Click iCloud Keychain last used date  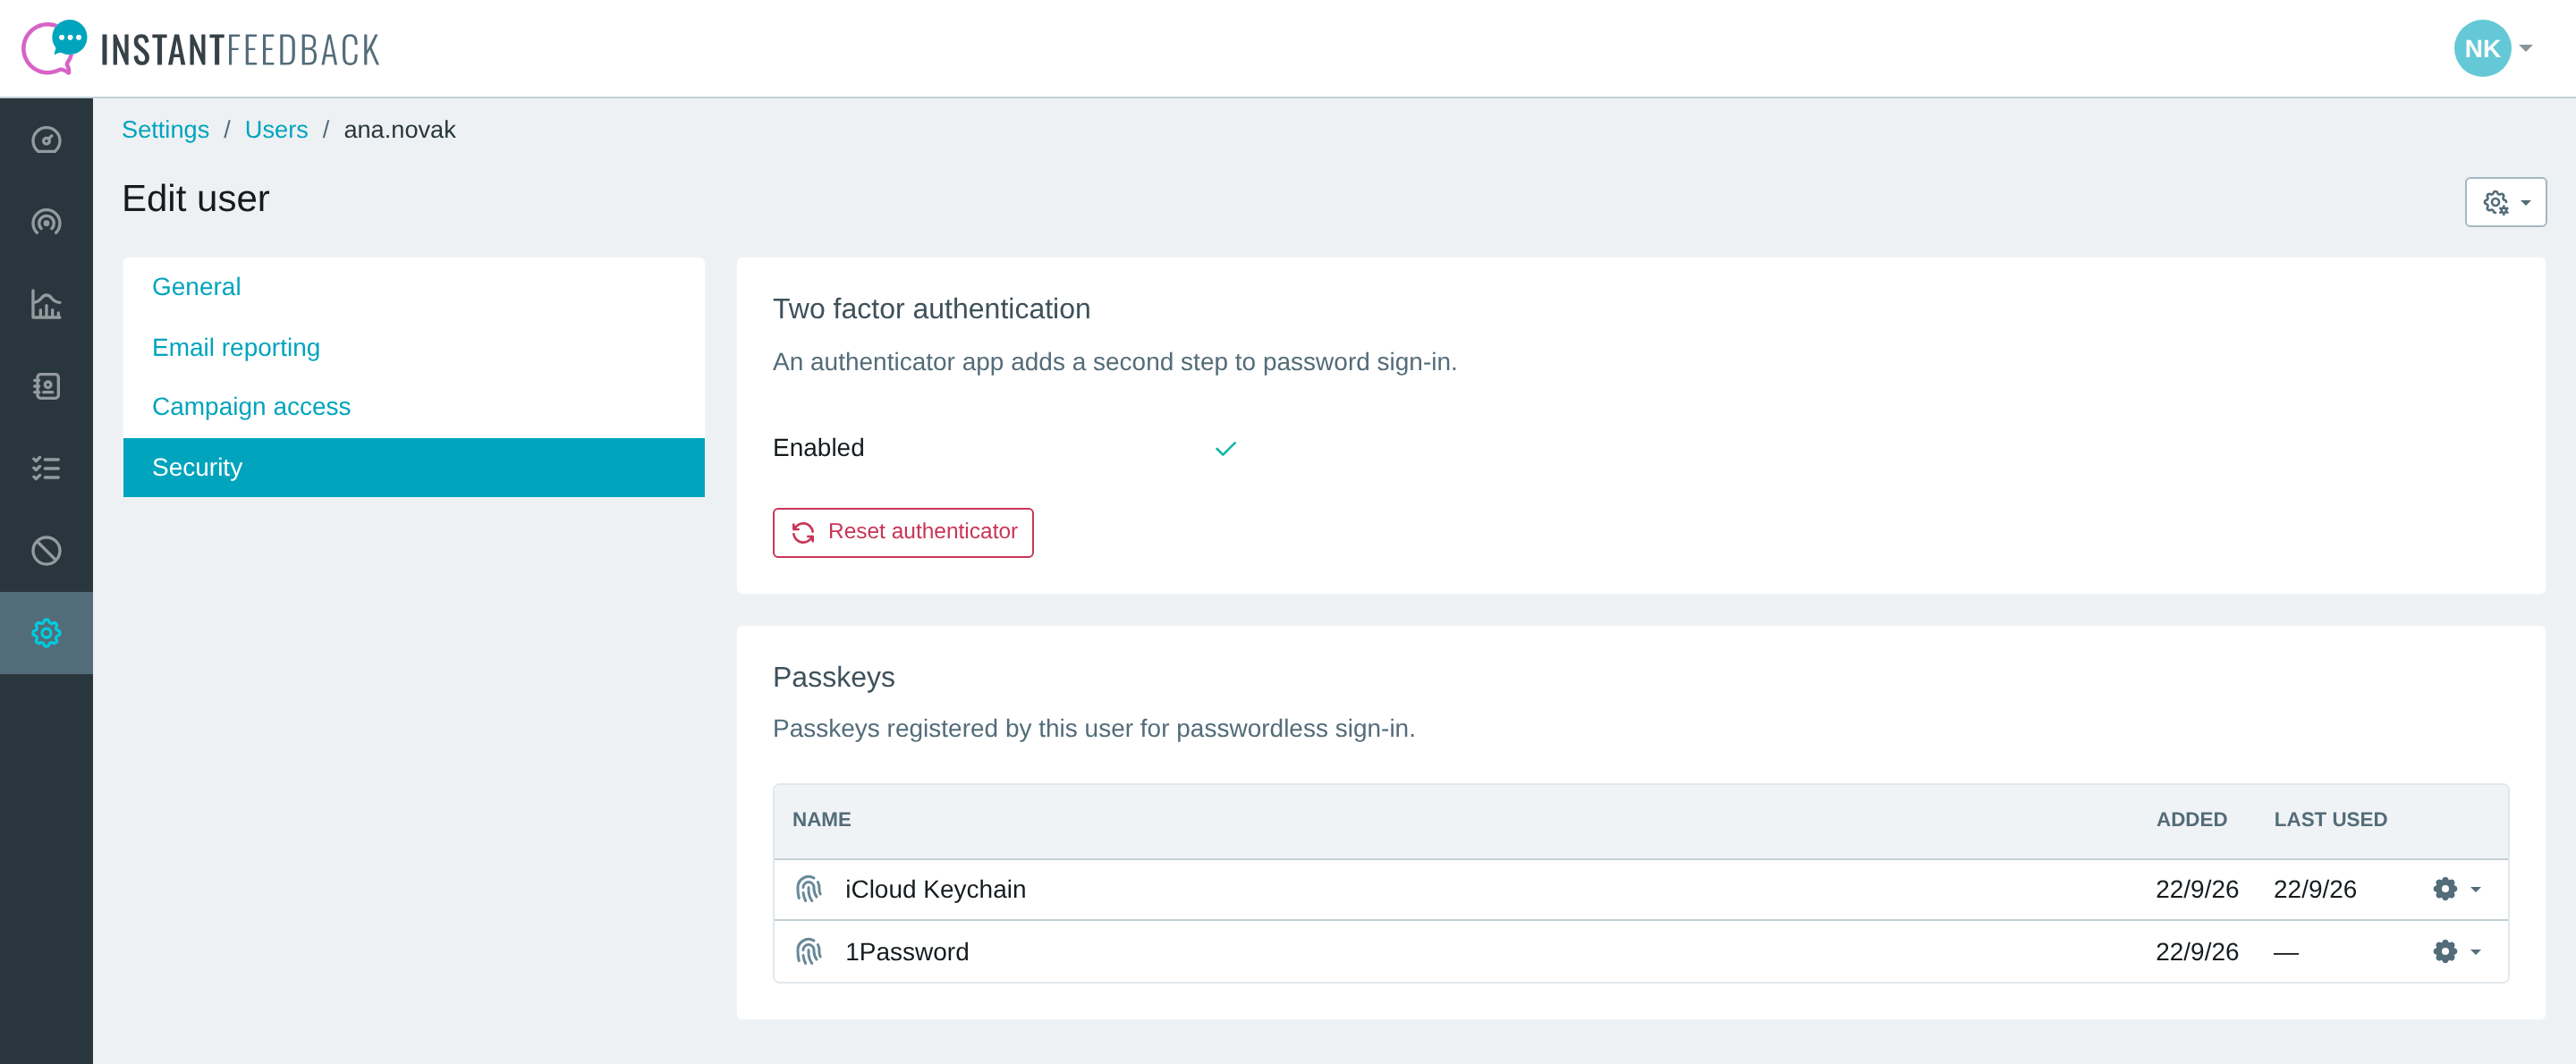[2314, 889]
